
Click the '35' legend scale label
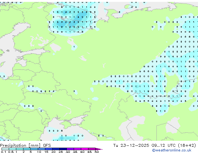pyautogui.click(x=75, y=152)
